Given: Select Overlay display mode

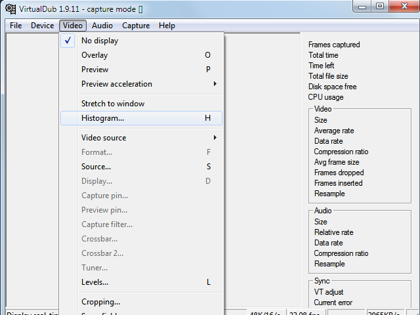Looking at the screenshot, I should [x=142, y=55].
